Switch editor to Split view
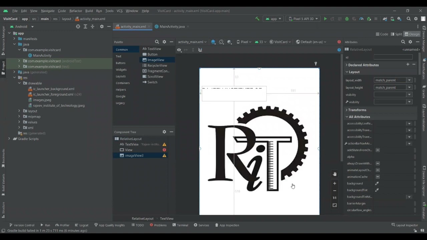Image resolution: width=427 pixels, height=240 pixels. tap(396, 34)
